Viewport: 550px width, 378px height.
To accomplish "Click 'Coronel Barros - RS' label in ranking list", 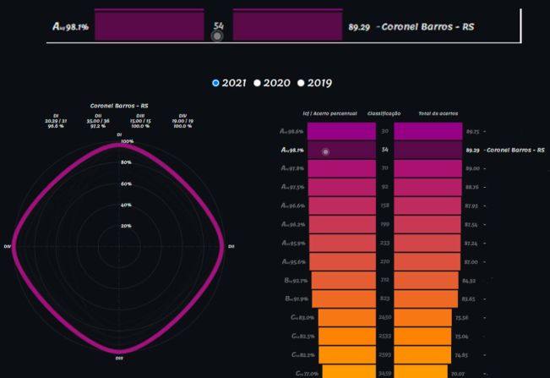I will point(515,150).
